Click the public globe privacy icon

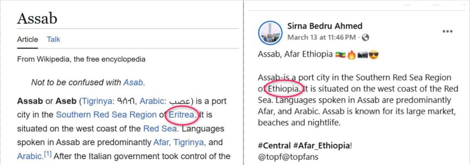[x=365, y=37]
